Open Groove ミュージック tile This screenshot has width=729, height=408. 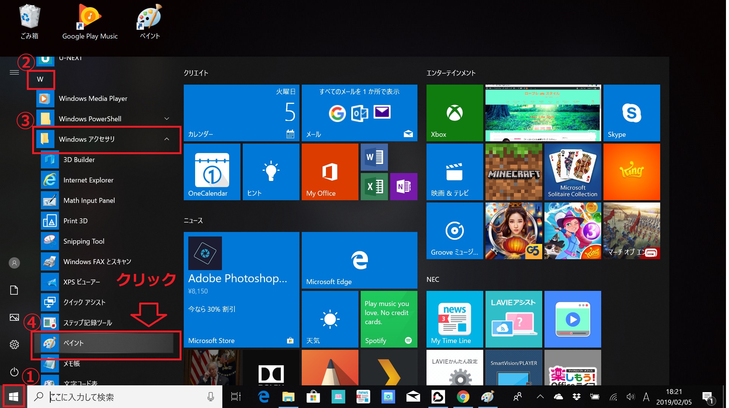pos(455,231)
